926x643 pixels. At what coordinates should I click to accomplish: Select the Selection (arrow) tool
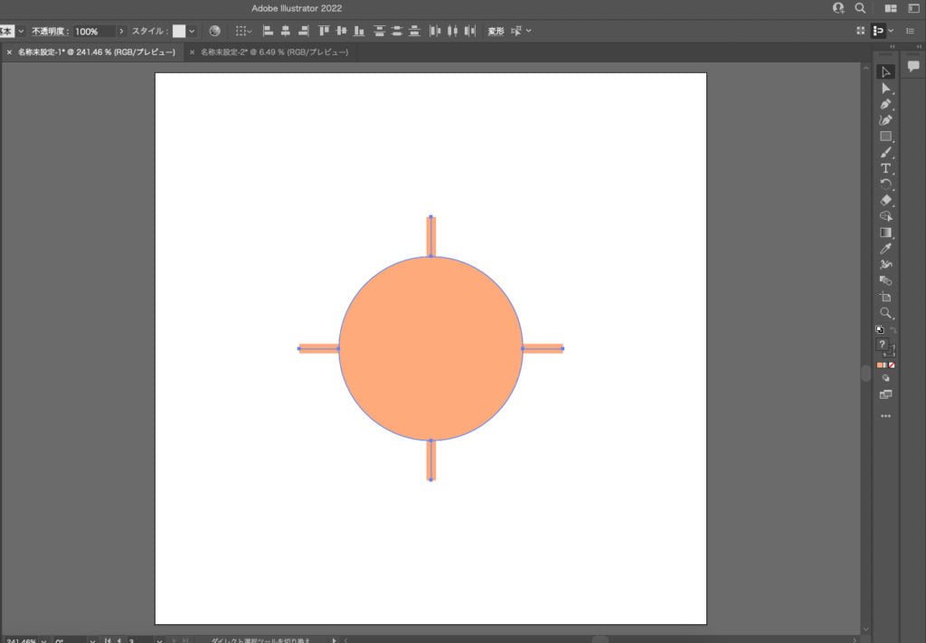[x=885, y=72]
